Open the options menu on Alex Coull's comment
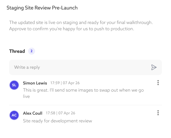Viewport: 171px width, 138px height. [x=158, y=113]
